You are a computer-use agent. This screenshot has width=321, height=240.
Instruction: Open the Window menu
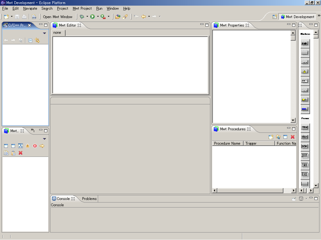point(113,8)
